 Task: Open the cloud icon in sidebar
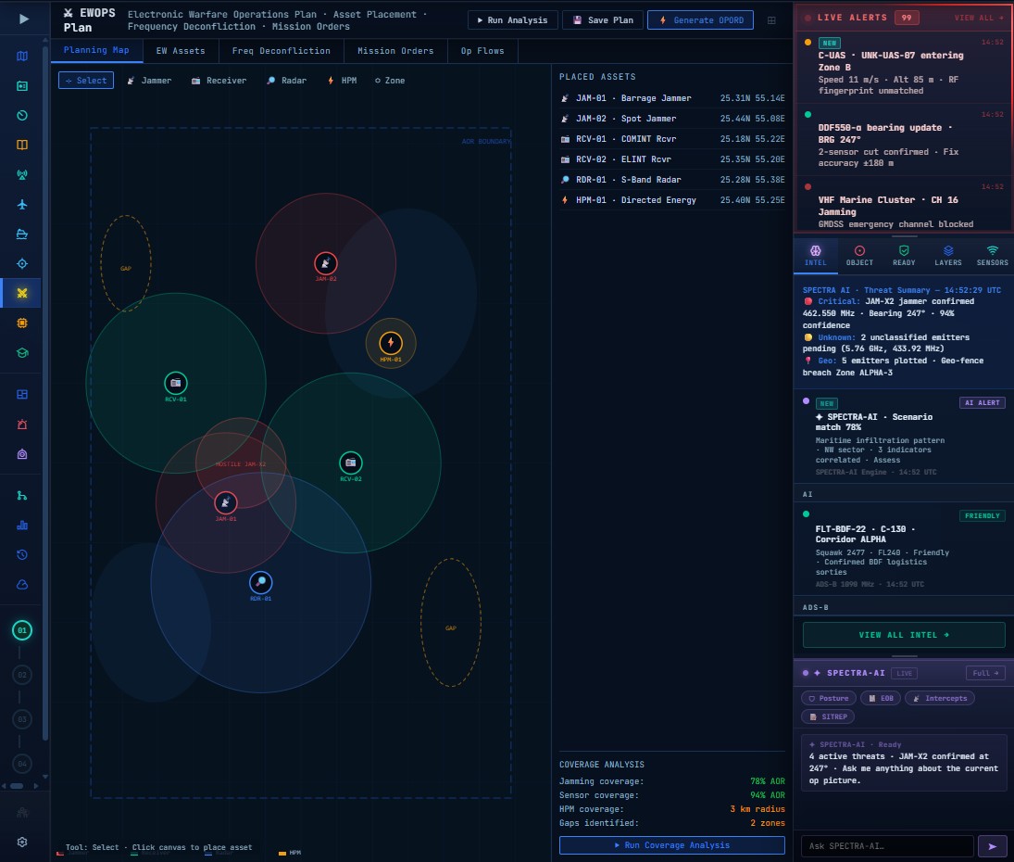[x=22, y=584]
